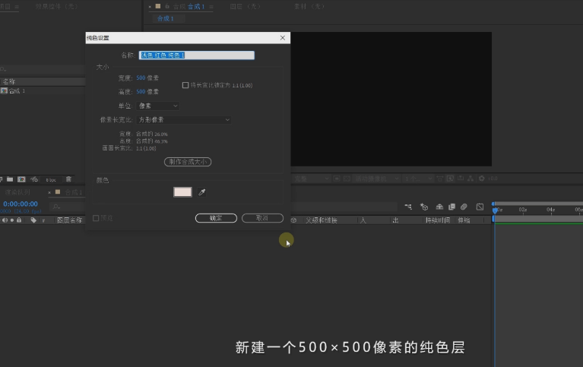
Task: Click the 合成 1 breadcrumb in viewer
Action: (166, 18)
